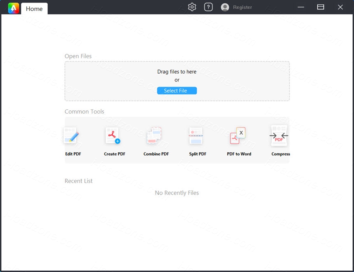Switch to the Home tab
354x272 pixels.
point(34,9)
